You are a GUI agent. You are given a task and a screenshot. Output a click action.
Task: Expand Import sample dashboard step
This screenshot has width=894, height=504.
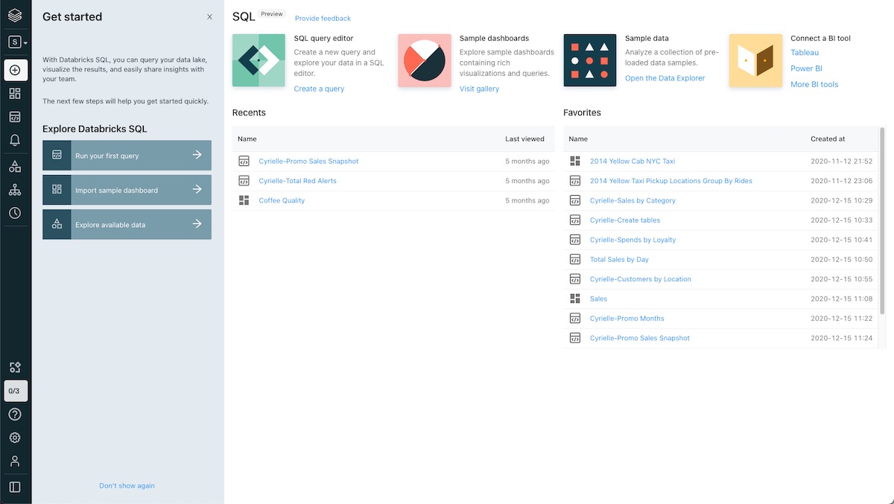(x=127, y=190)
